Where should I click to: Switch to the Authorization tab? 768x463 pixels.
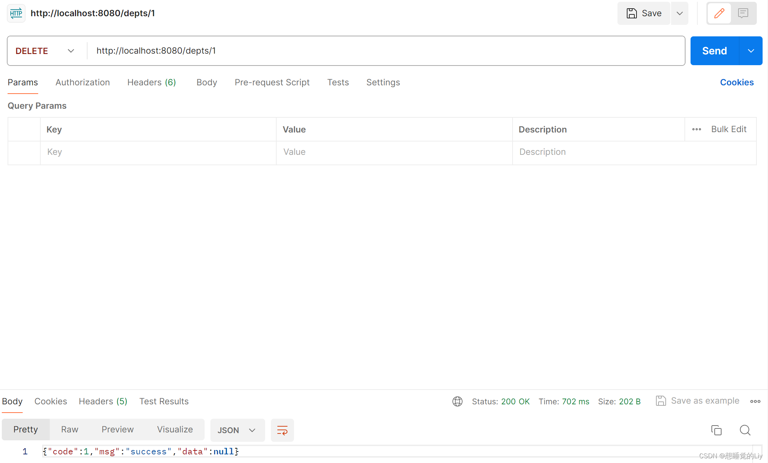pos(82,82)
